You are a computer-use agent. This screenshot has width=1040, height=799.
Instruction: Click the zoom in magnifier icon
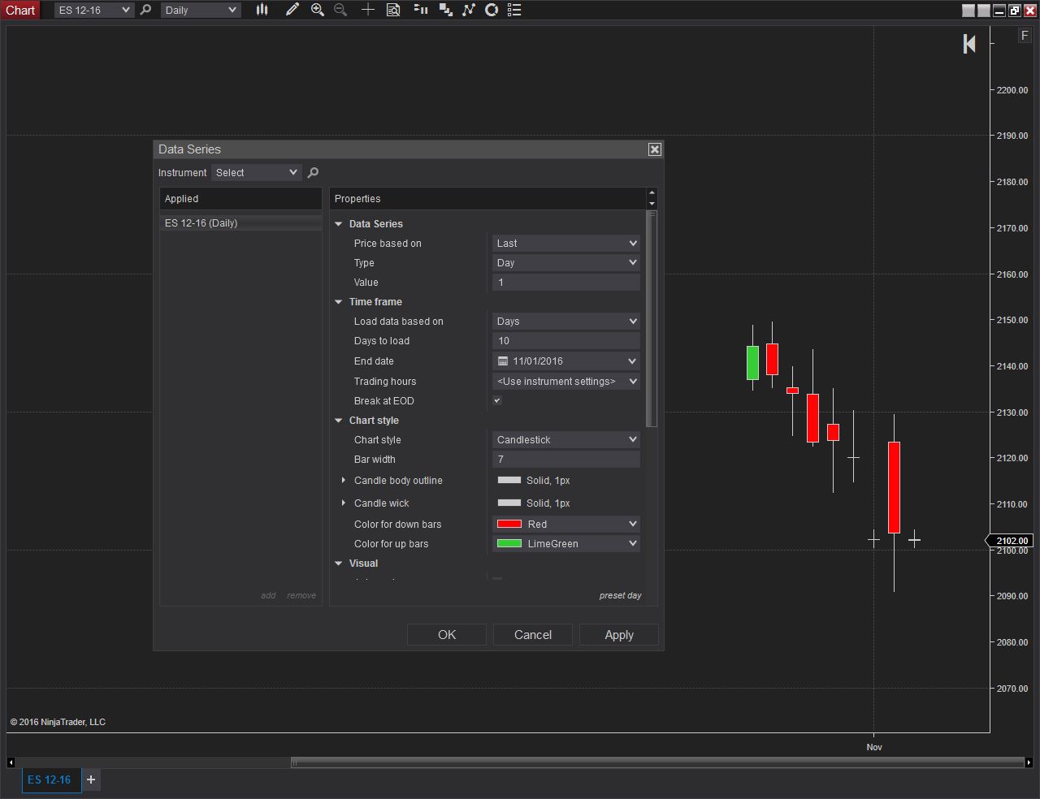coord(318,10)
